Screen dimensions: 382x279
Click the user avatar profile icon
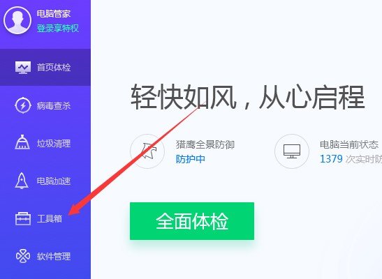17,20
